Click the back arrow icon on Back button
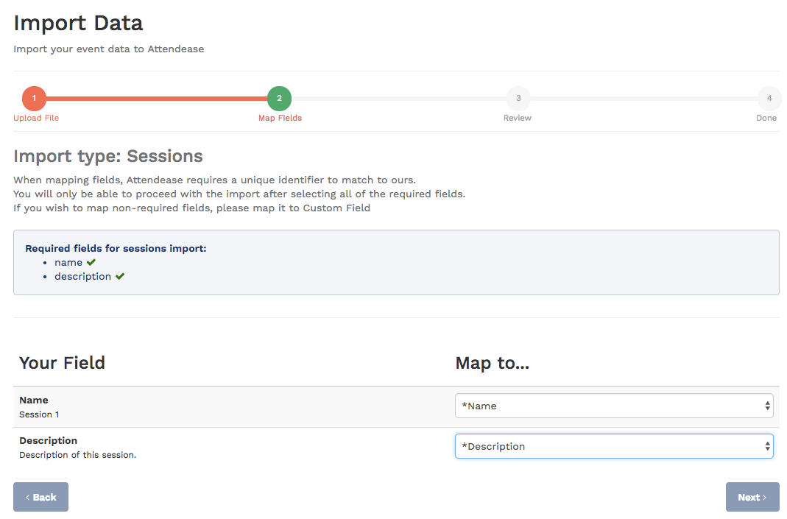The height and width of the screenshot is (519, 787). (30, 497)
